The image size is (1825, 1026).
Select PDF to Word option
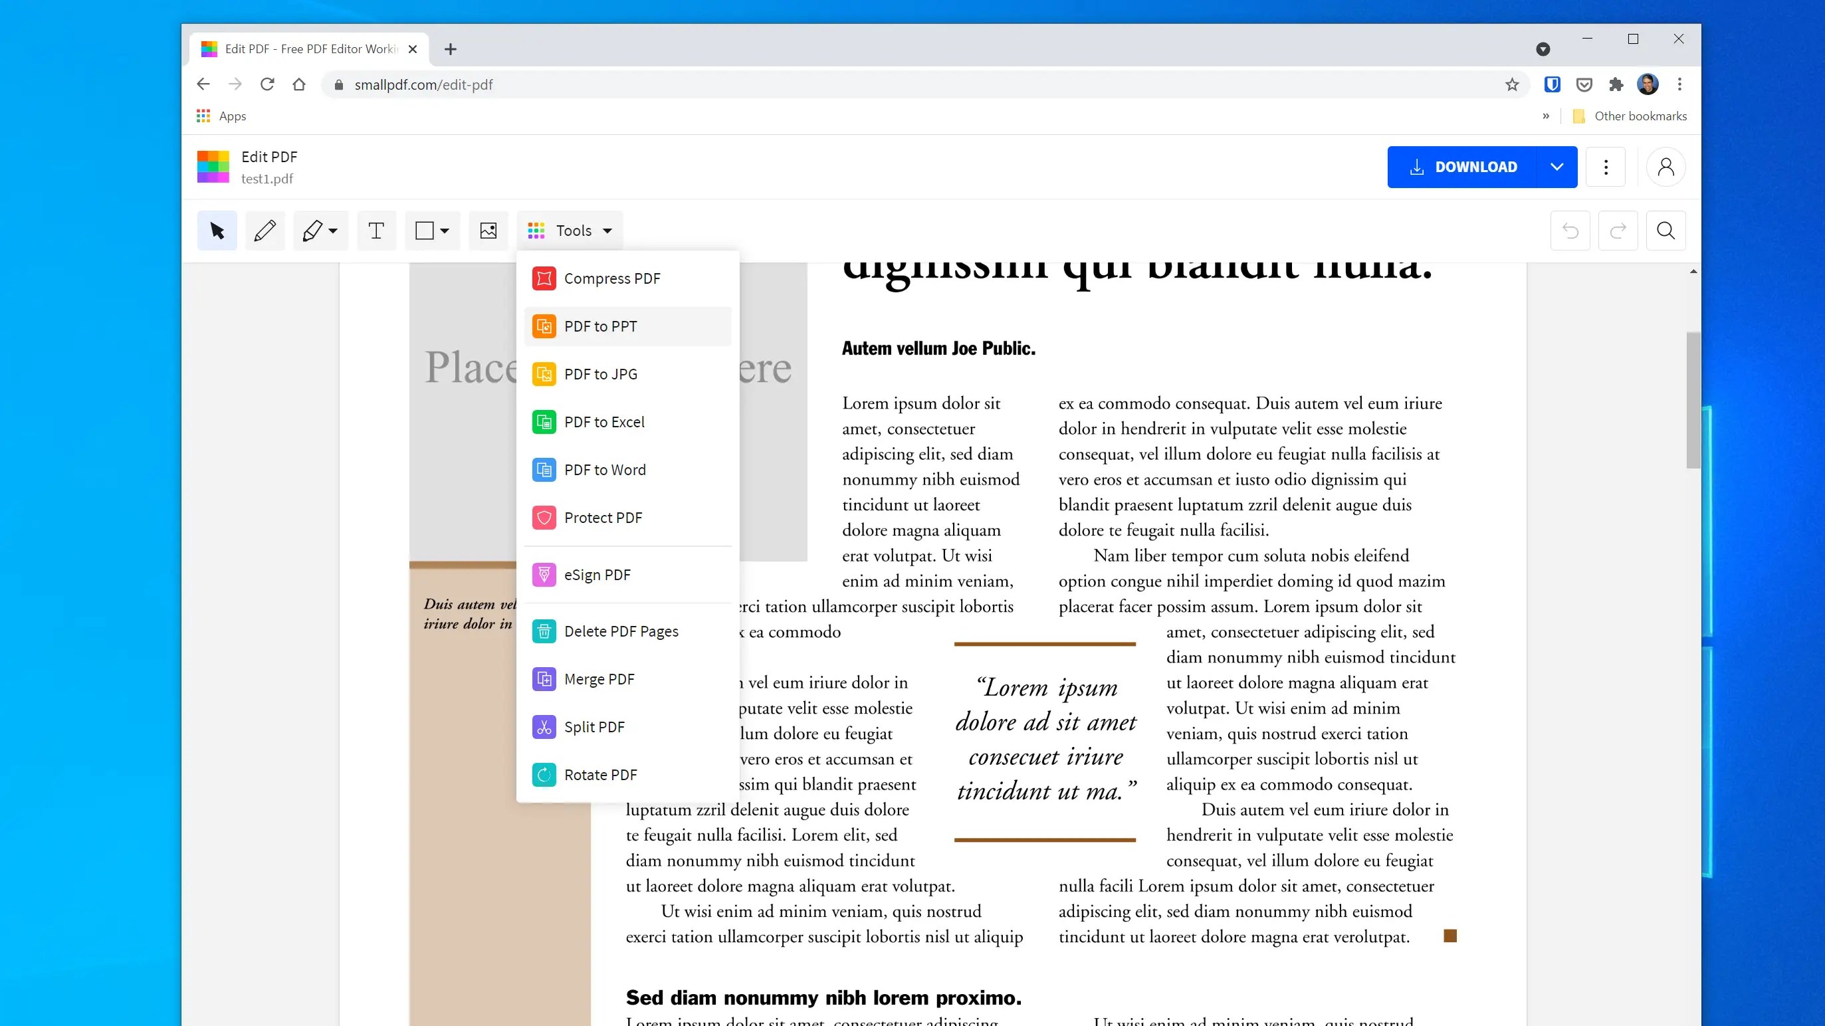pos(604,470)
